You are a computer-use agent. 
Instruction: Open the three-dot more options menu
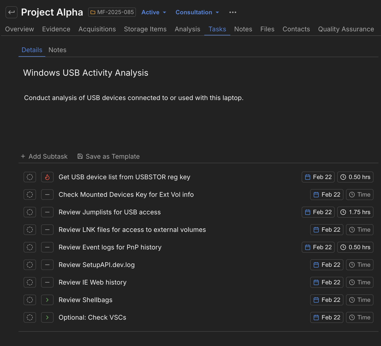click(x=233, y=12)
